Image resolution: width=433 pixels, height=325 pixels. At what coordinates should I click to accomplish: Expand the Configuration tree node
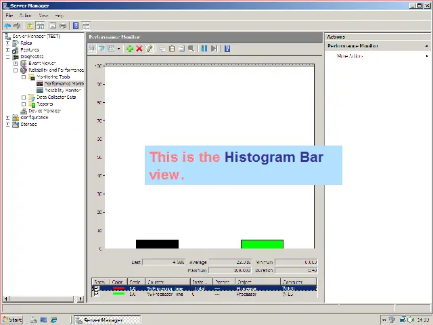click(7, 117)
